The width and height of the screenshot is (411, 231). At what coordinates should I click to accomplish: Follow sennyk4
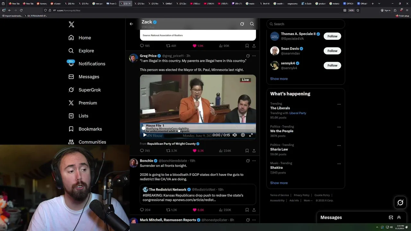point(332,65)
